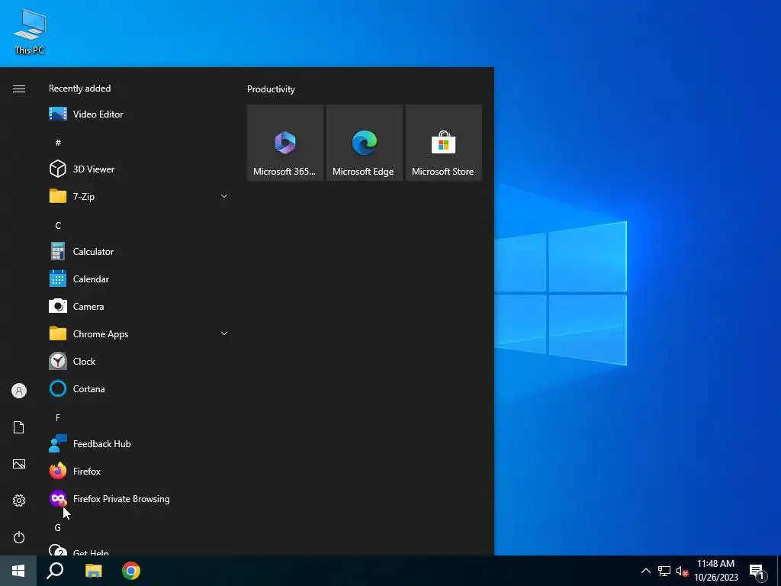Open the Microsoft Edge tile

[x=364, y=143]
